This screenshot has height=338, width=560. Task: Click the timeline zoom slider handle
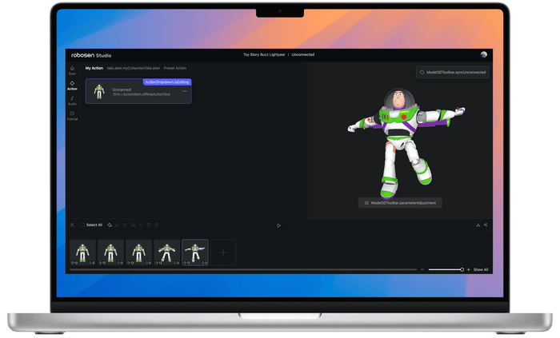pyautogui.click(x=462, y=270)
